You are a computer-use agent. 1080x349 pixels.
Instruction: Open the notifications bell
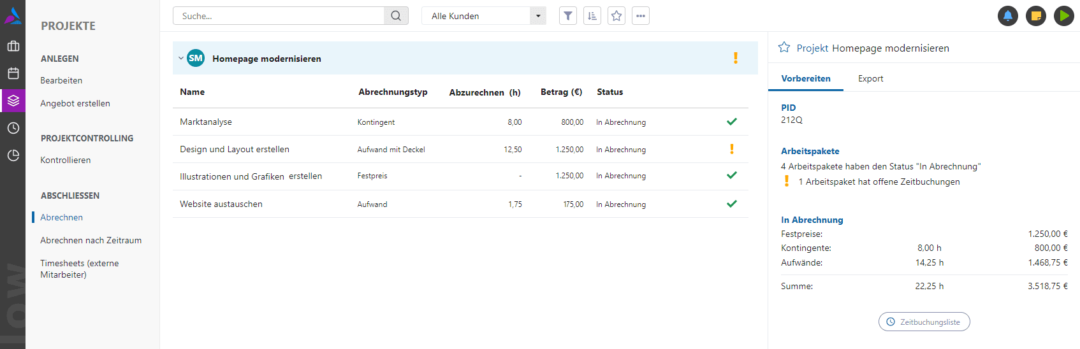(1007, 16)
